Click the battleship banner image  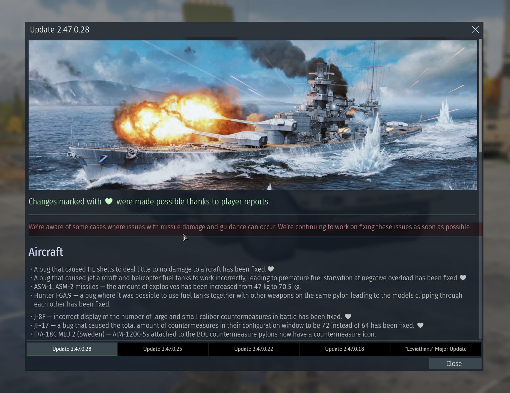[253, 115]
